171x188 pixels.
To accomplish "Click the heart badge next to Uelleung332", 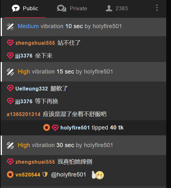I will click(x=10, y=88).
